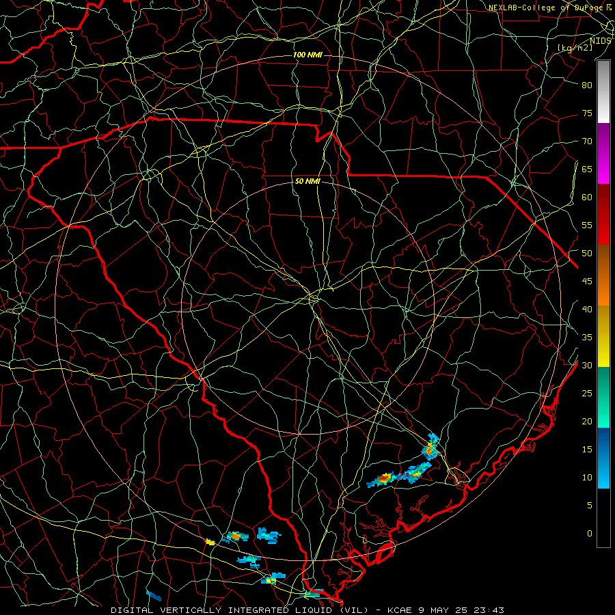
Task: Click the 5 value on the color scale
Action: (590, 506)
